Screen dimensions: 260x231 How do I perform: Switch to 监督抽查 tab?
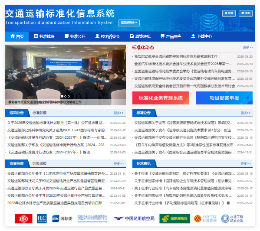16,163
